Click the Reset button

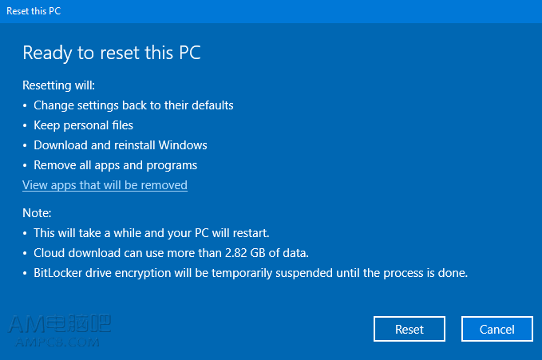click(x=409, y=329)
